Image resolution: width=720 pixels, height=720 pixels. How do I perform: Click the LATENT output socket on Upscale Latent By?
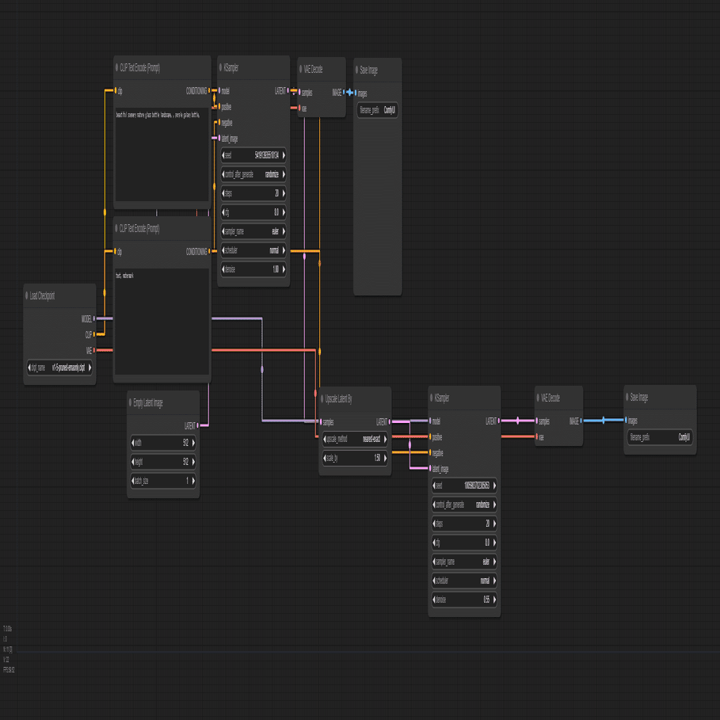pos(390,421)
